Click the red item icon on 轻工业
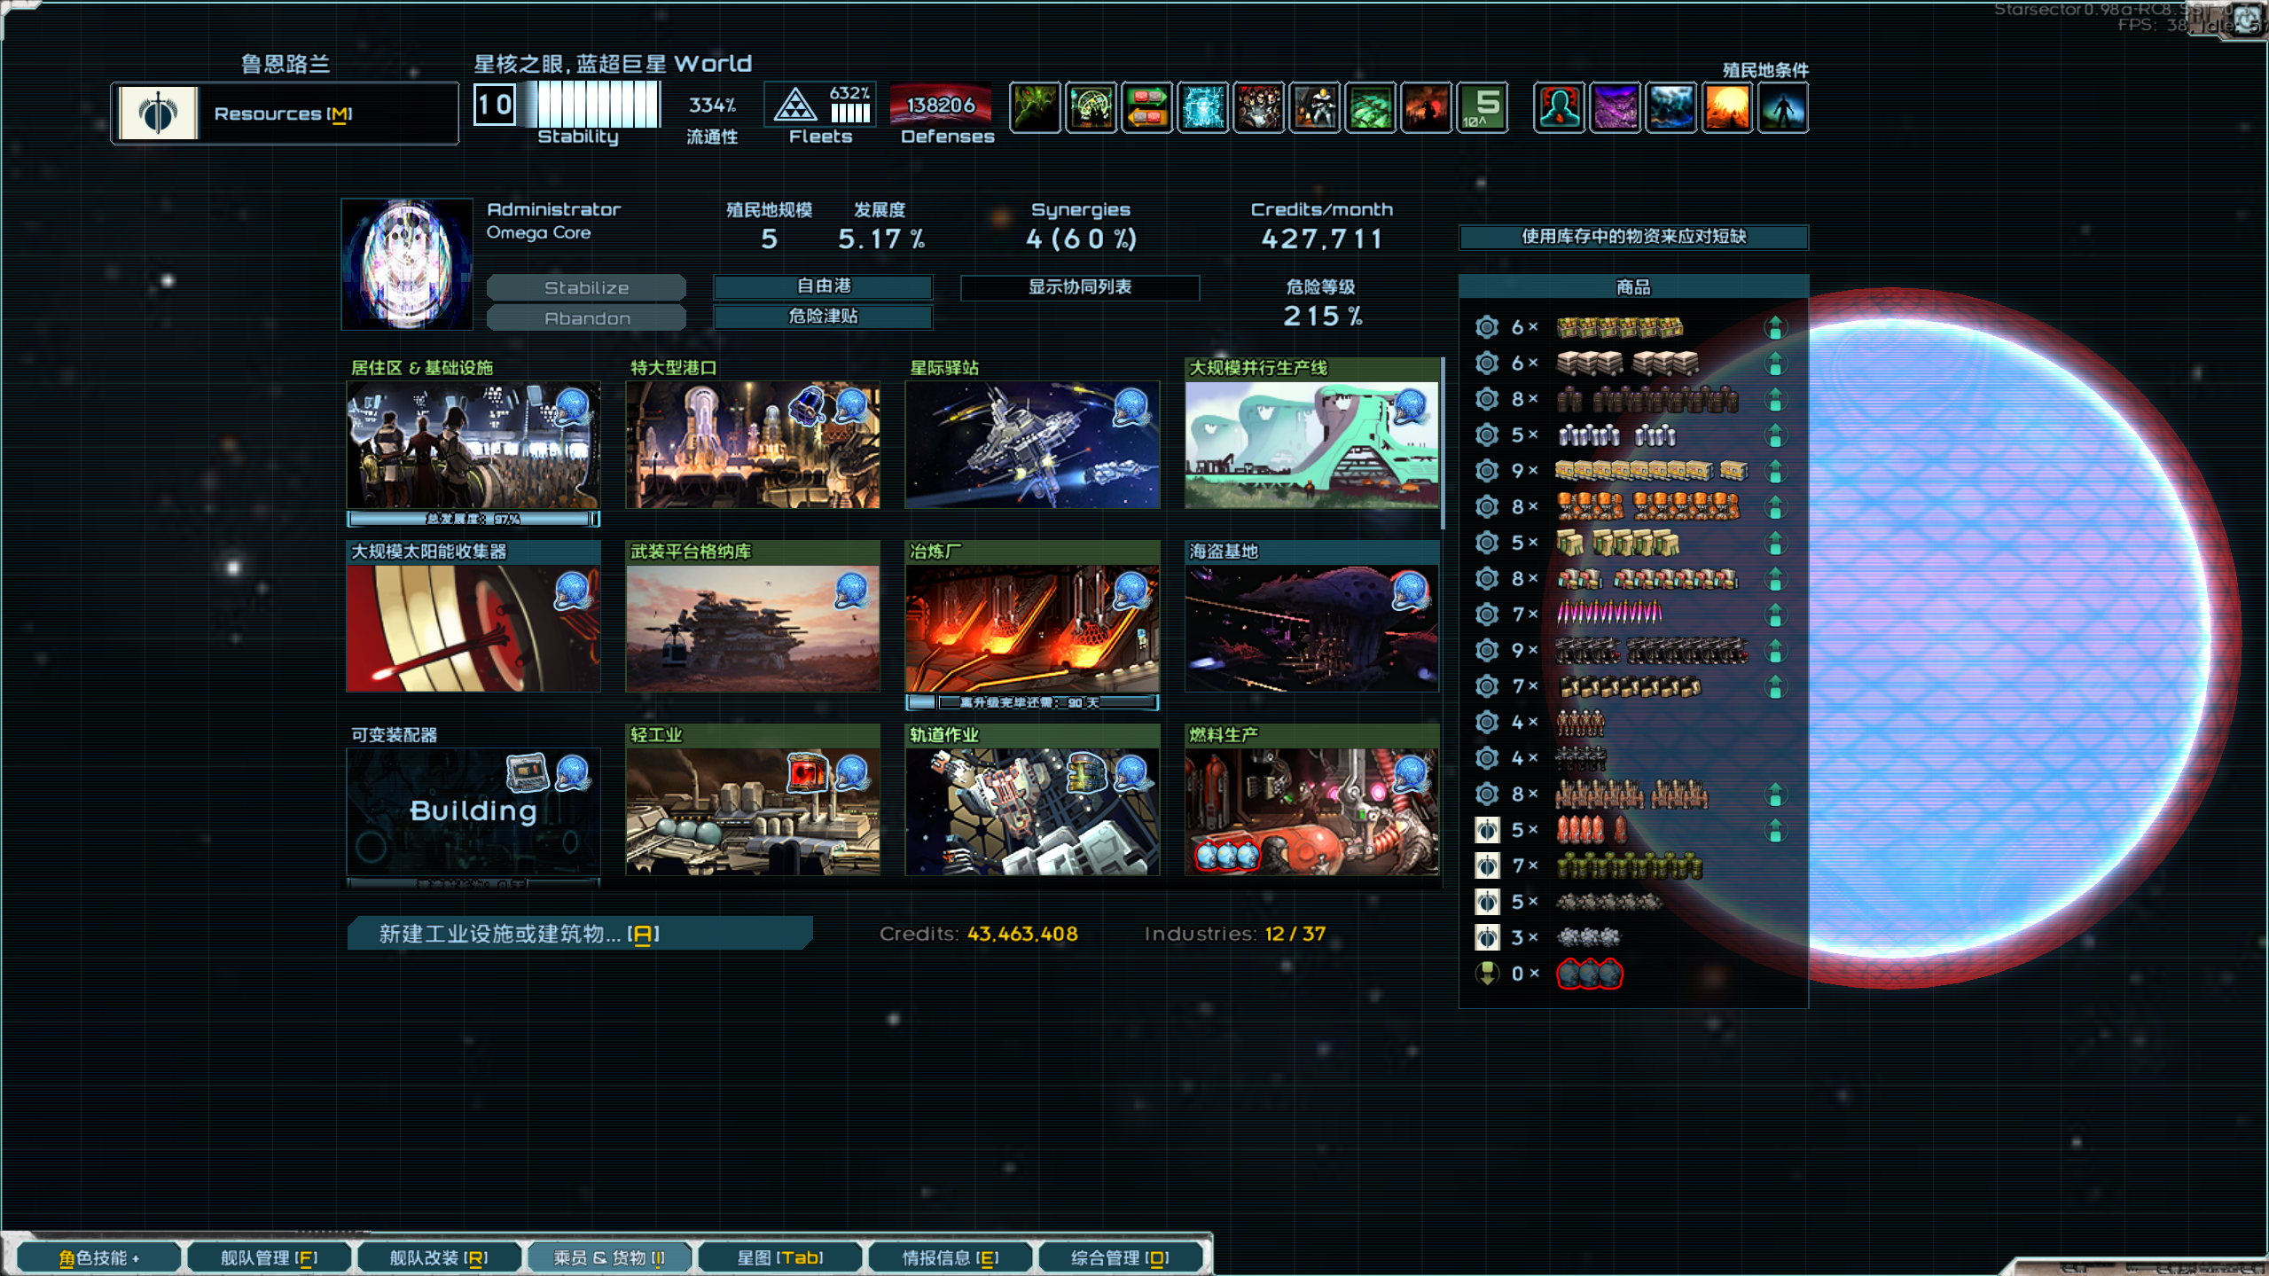This screenshot has height=1276, width=2269. pyautogui.click(x=807, y=772)
